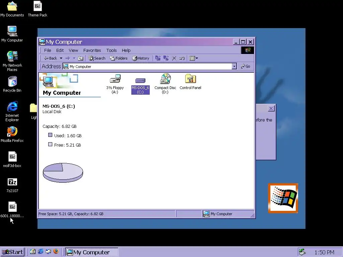
Task: Close the dialog behind My Computer window
Action: click(x=271, y=109)
